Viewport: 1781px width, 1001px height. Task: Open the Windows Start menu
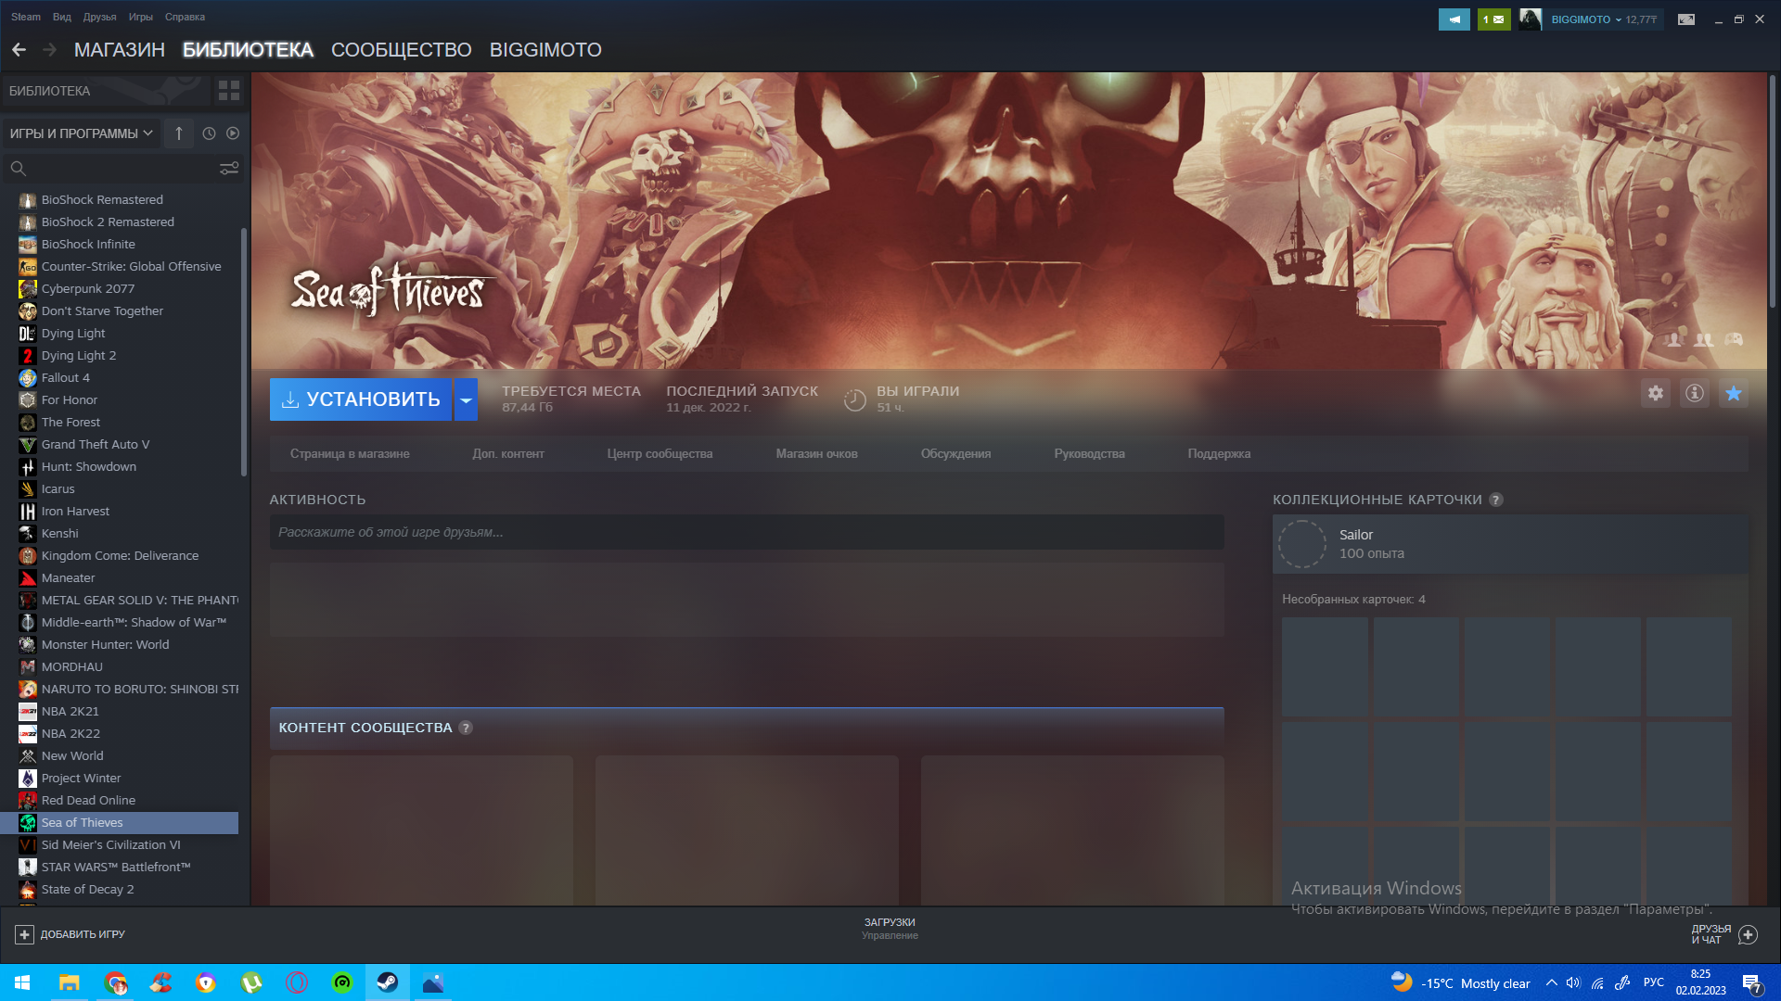tap(22, 982)
